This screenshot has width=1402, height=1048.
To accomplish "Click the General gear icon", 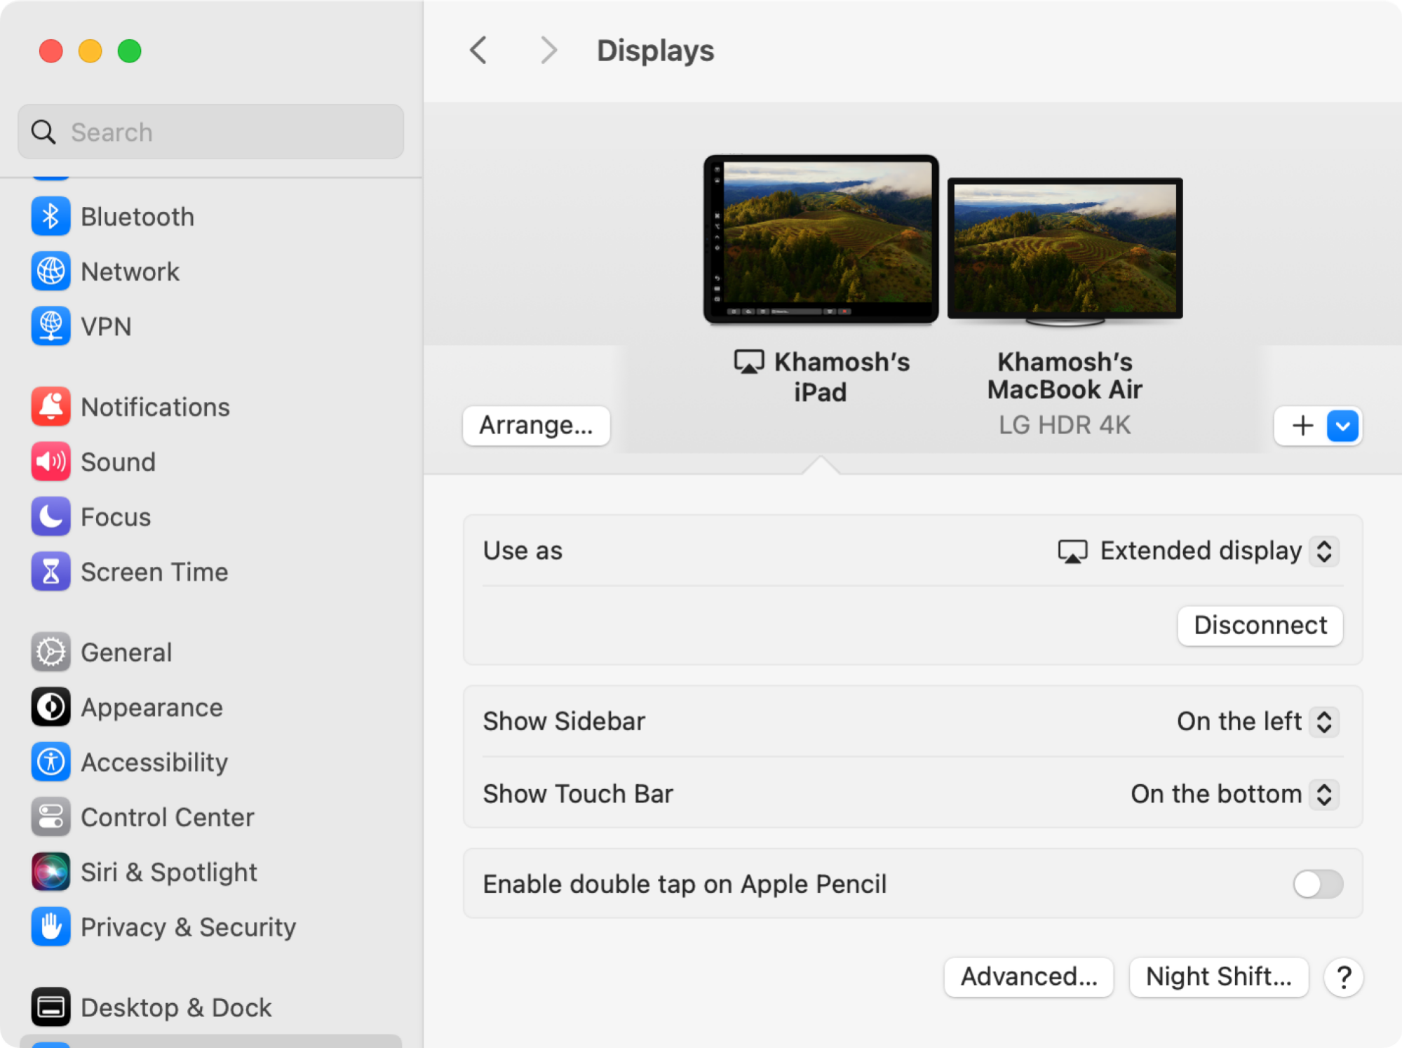I will 50,652.
